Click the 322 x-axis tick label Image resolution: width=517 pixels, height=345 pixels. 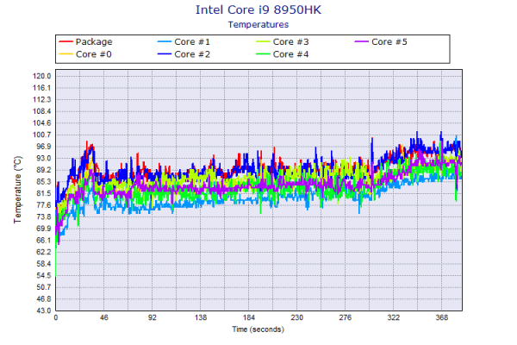click(x=394, y=317)
